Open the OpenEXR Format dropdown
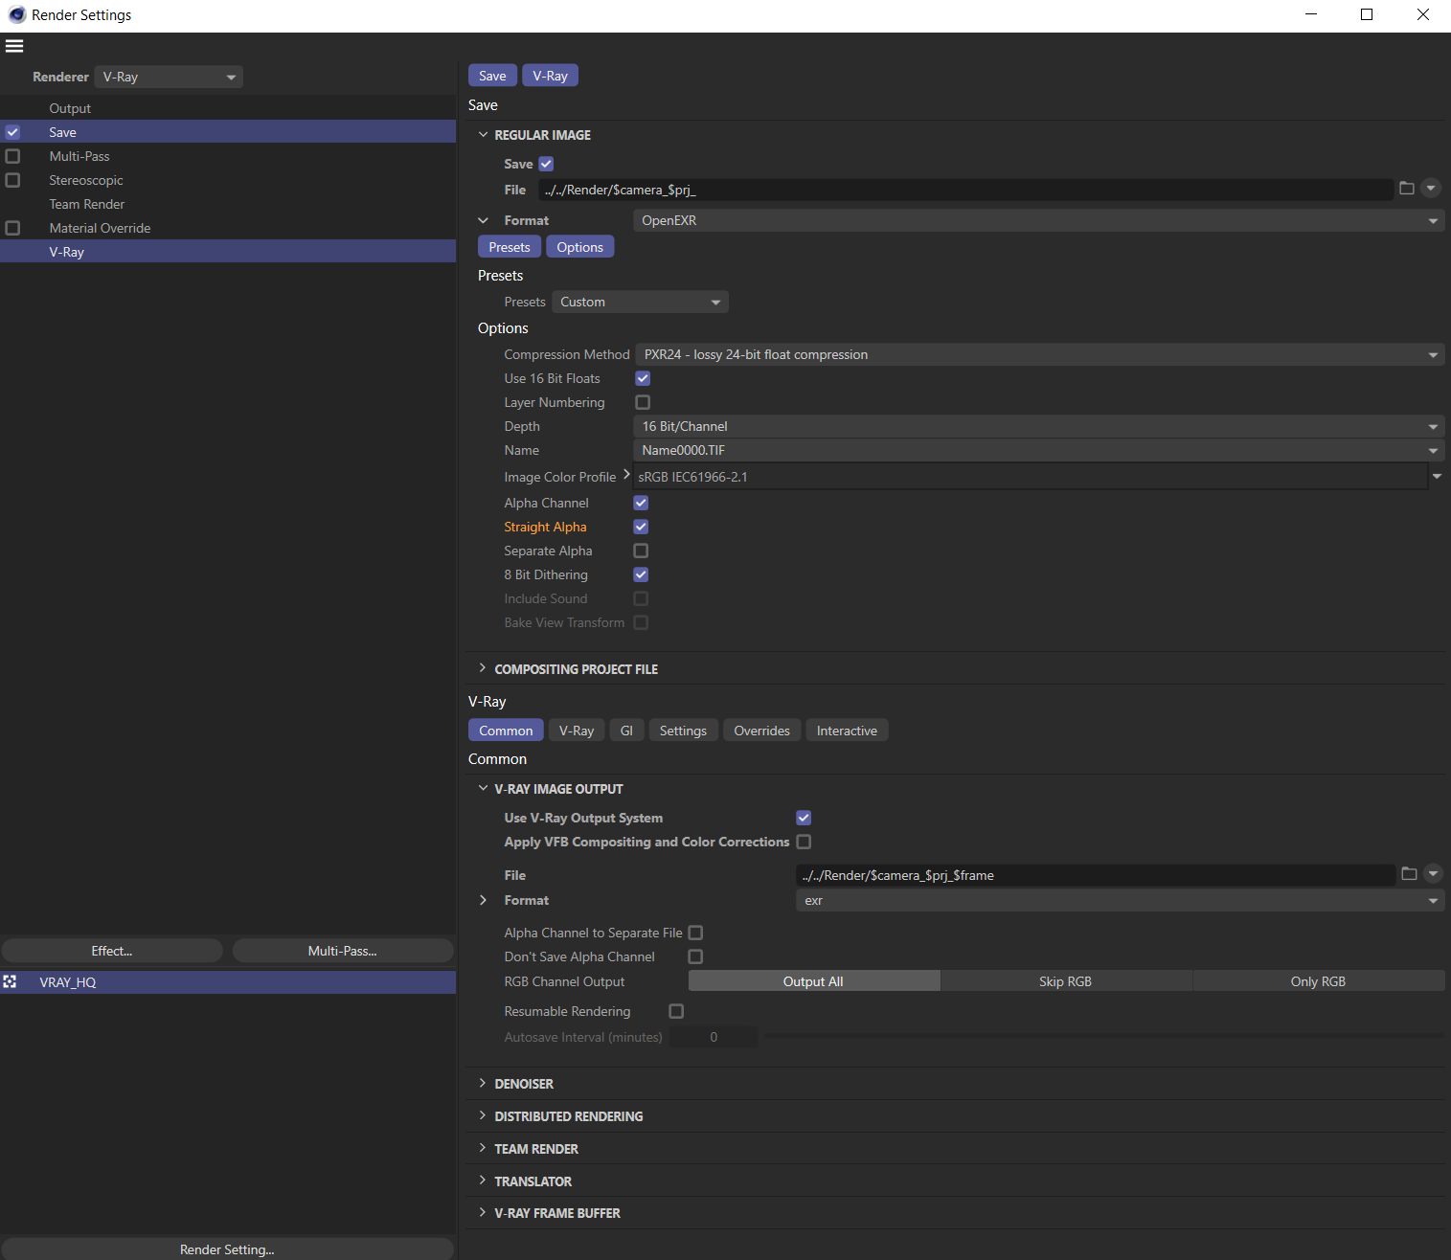This screenshot has width=1451, height=1260. [1039, 220]
